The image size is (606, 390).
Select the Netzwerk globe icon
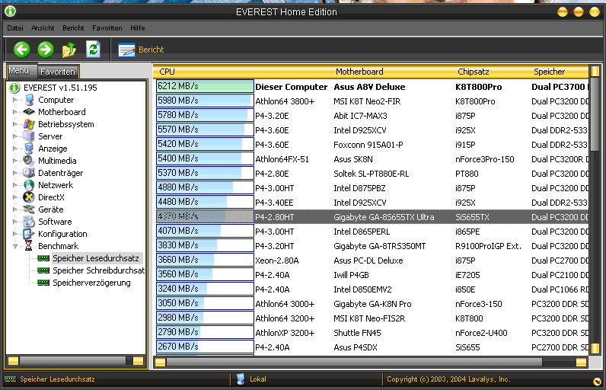coord(29,185)
